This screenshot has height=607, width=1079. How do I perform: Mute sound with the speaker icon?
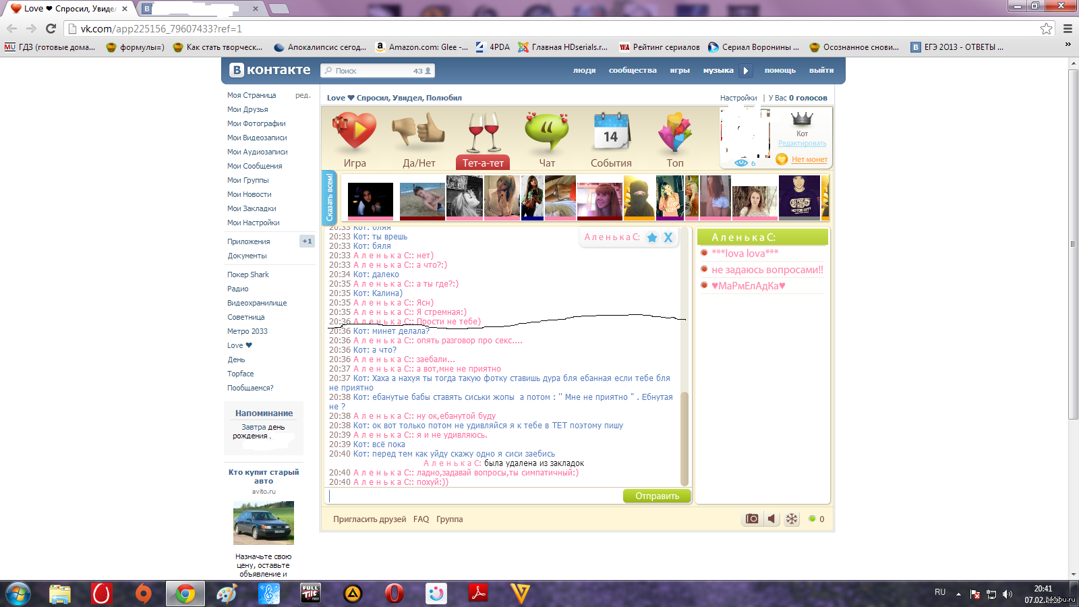pos(772,519)
